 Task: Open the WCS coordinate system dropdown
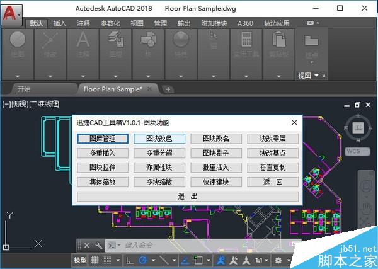point(357,152)
